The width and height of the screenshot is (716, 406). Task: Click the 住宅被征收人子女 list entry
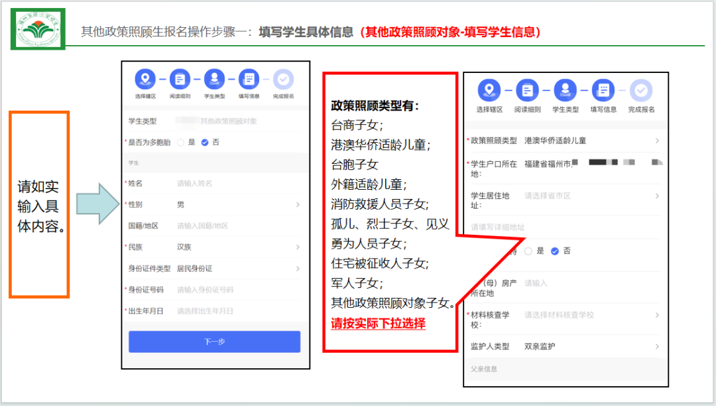[380, 263]
